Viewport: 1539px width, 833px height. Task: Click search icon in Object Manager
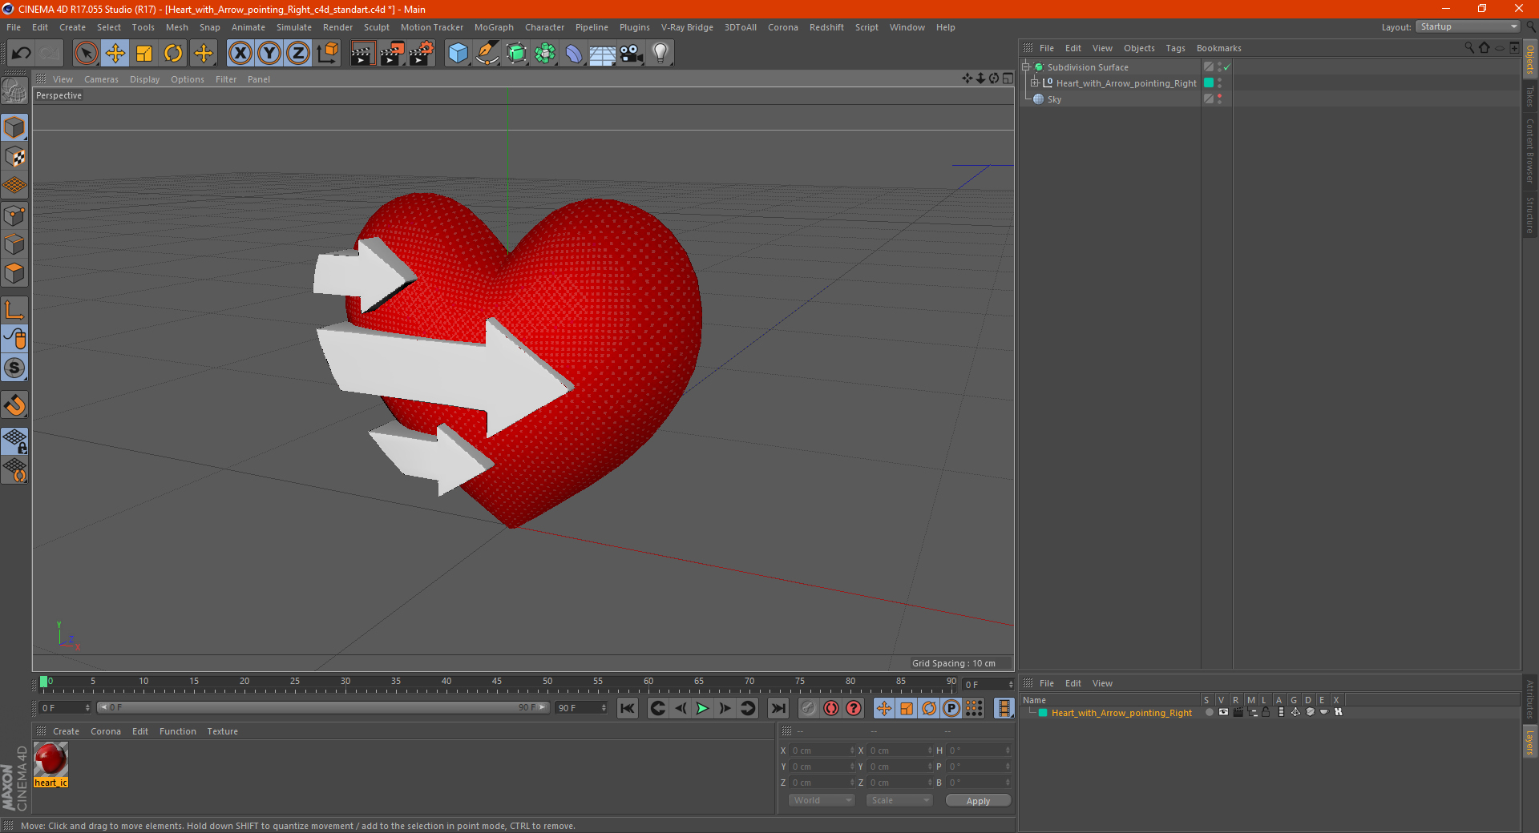tap(1468, 48)
